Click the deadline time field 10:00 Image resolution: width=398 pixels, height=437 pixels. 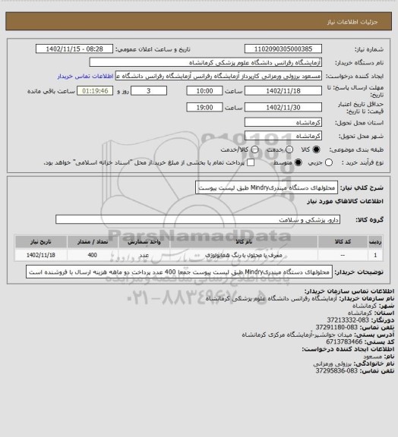[x=204, y=91]
